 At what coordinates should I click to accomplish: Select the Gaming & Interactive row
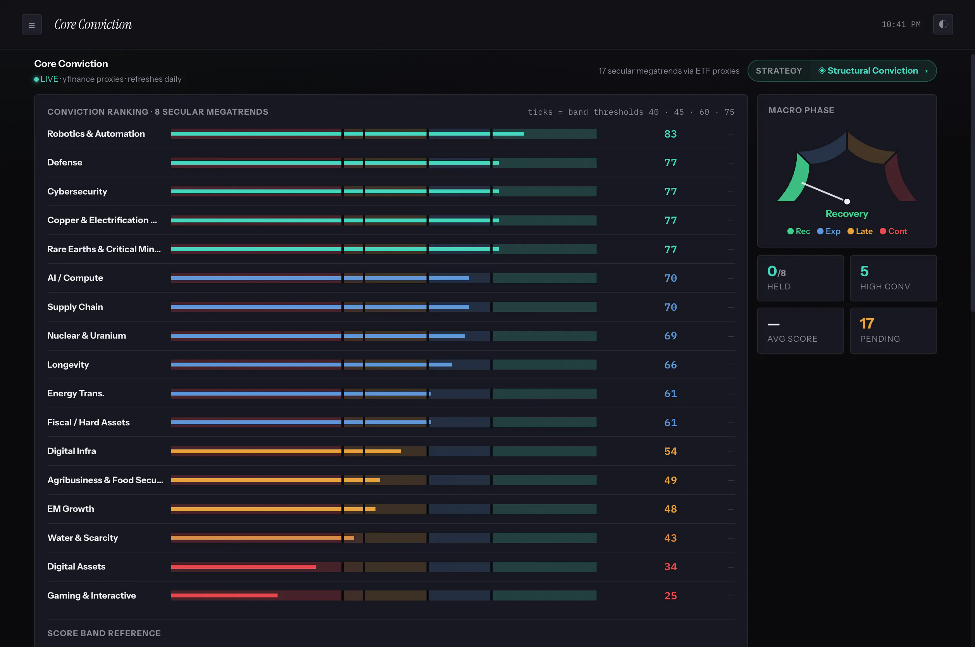click(x=391, y=595)
